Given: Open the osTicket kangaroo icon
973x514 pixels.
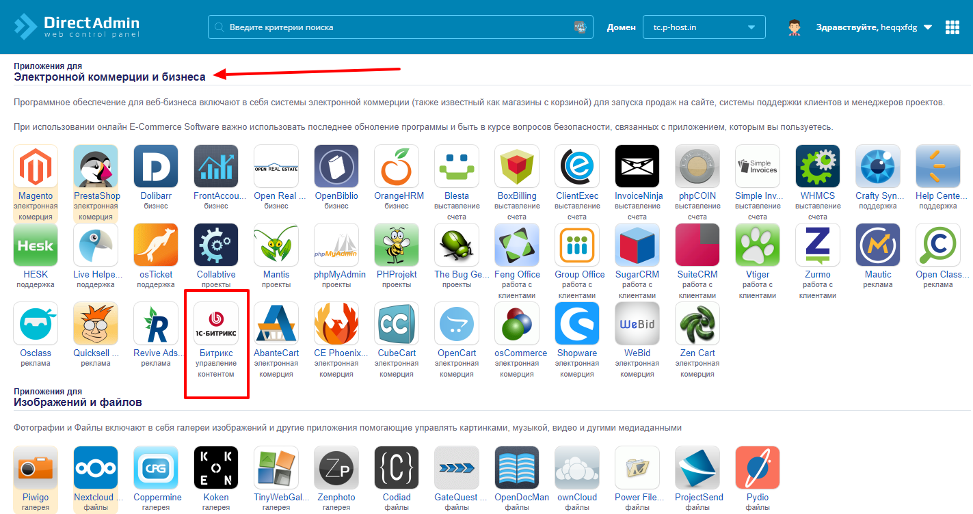Looking at the screenshot, I should pos(156,245).
